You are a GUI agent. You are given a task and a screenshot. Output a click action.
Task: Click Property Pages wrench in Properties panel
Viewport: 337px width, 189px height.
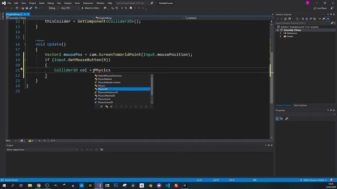(x=286, y=119)
